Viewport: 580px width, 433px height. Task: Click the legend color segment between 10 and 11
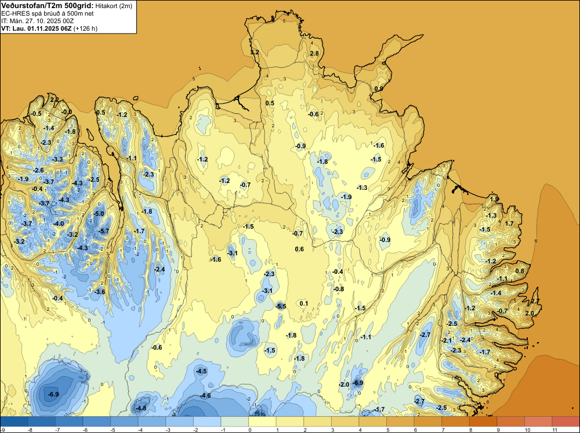[x=538, y=421]
